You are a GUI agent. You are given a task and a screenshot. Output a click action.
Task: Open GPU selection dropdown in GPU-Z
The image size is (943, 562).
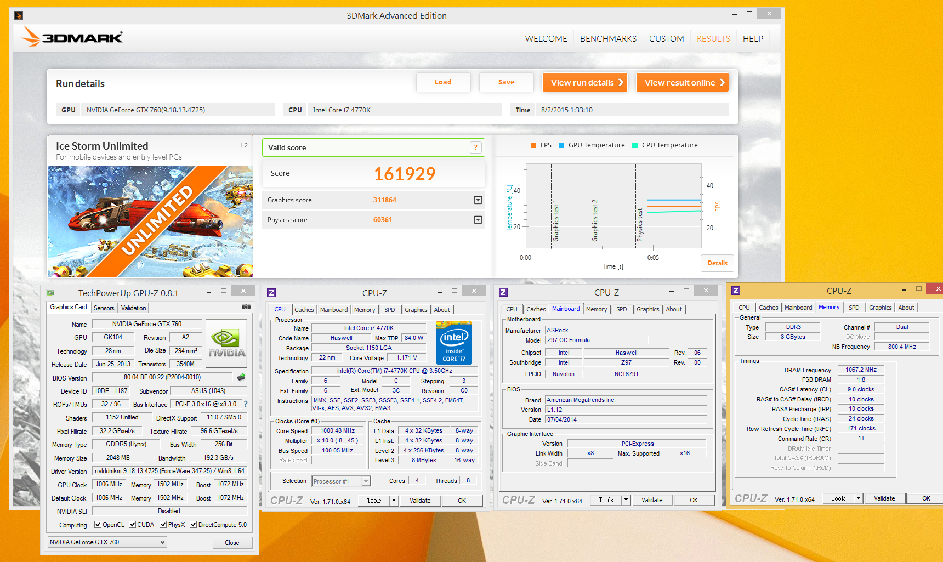click(x=107, y=542)
